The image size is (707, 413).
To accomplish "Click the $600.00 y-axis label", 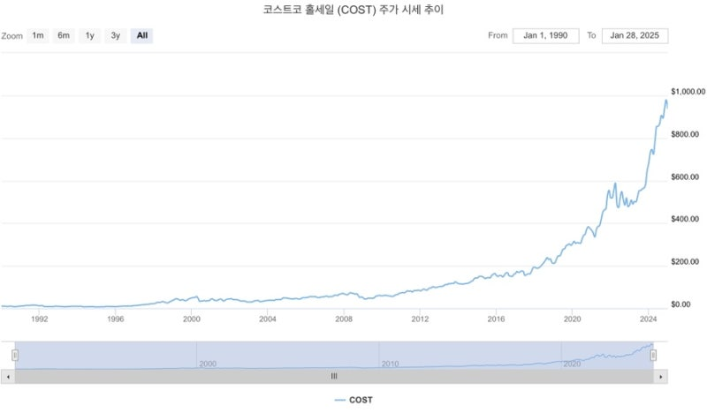I will tap(685, 177).
